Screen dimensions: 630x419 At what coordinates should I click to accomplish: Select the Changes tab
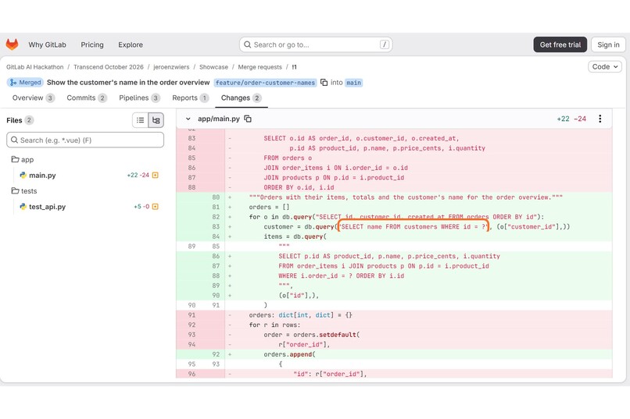[x=241, y=98]
